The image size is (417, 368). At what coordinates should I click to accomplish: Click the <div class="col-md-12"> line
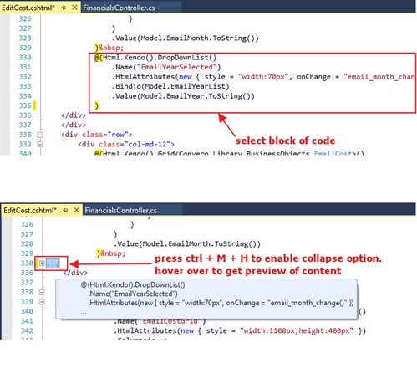pos(126,145)
